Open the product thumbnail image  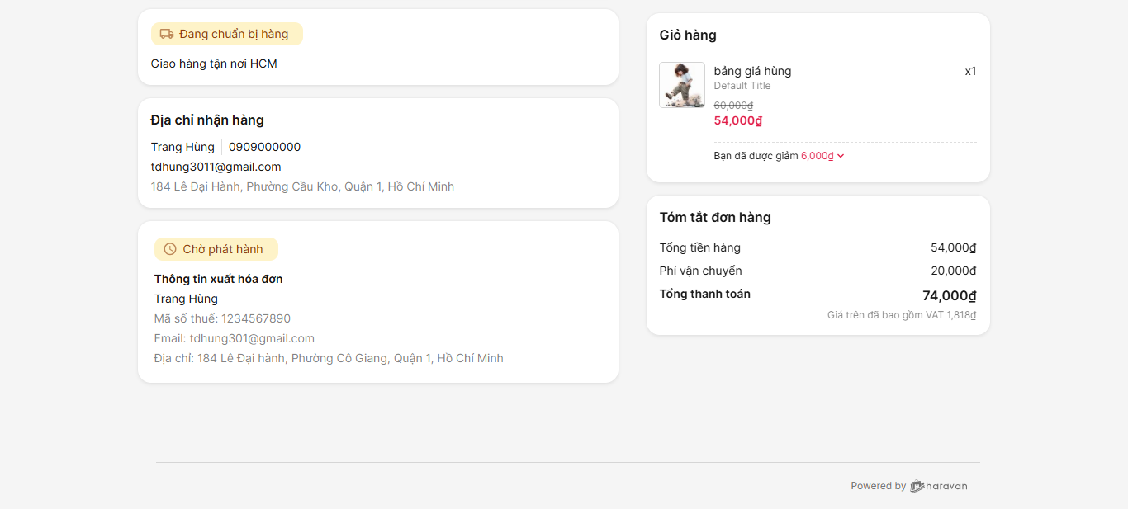[682, 85]
